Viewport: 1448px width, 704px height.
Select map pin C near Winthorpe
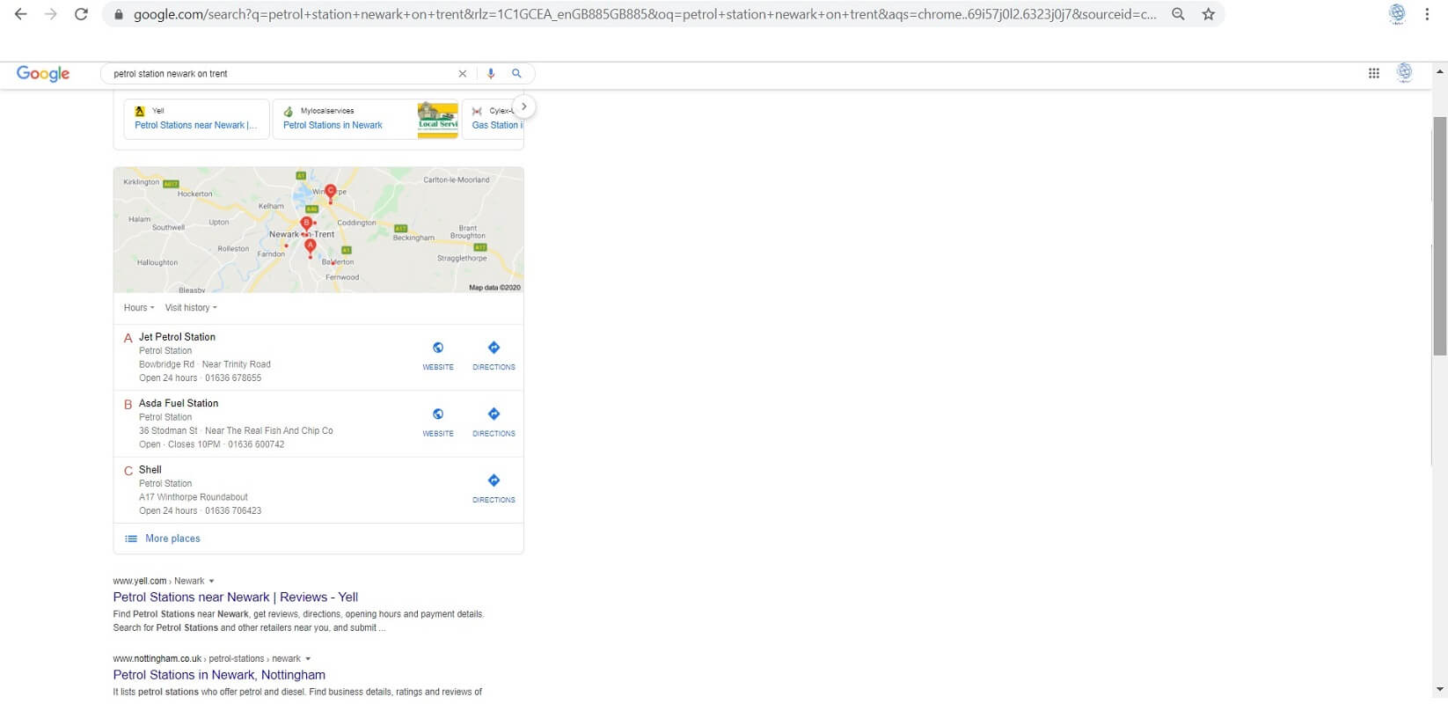pos(331,194)
